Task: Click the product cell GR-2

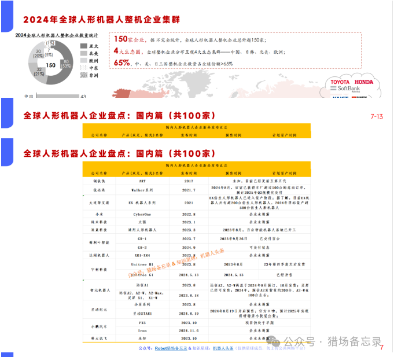Action: point(142,248)
